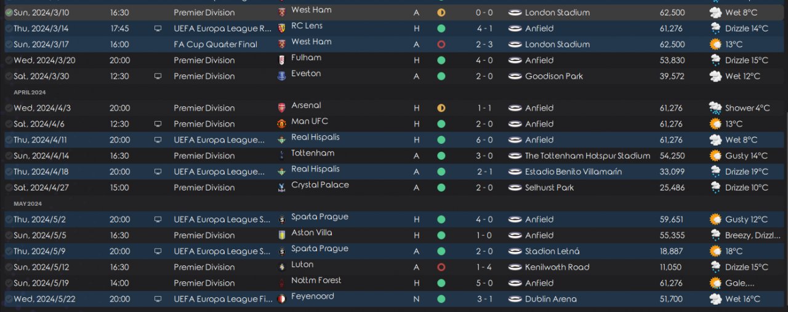Viewport: 788px width, 312px height.
Task: Click the stadium icon beside Goodison Park
Action: click(x=515, y=76)
